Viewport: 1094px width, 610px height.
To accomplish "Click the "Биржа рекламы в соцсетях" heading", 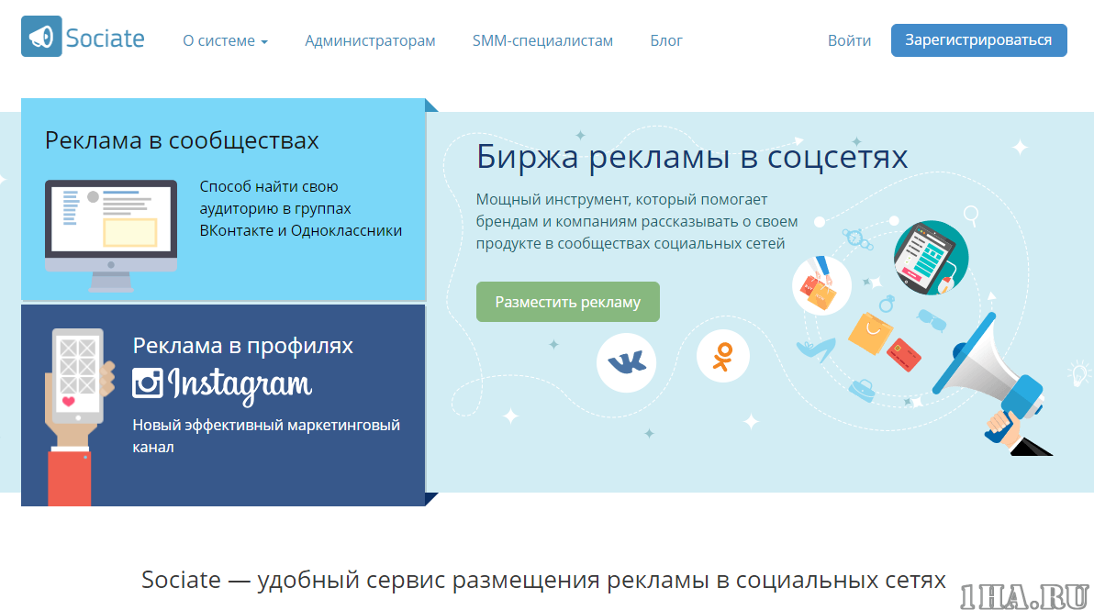I will pos(692,157).
